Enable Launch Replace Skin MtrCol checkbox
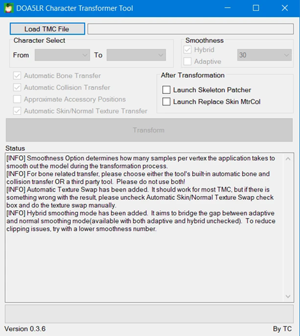300x336 pixels. (x=167, y=102)
